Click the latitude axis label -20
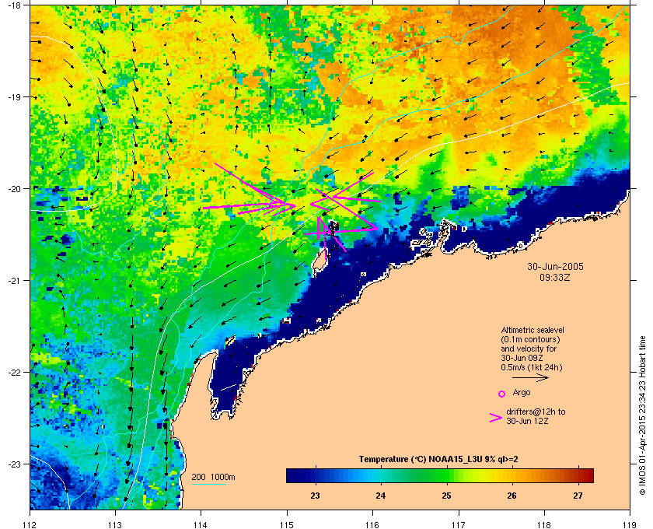This screenshot has width=653, height=529. 14,189
